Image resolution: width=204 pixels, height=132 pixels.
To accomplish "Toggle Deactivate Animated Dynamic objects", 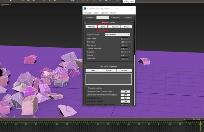I will (x=125, y=95).
